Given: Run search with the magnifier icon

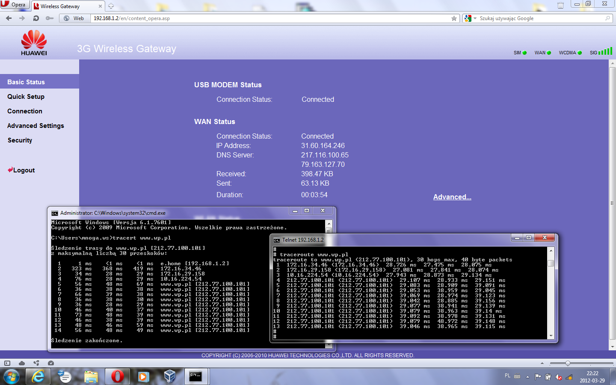Looking at the screenshot, I should pos(607,18).
